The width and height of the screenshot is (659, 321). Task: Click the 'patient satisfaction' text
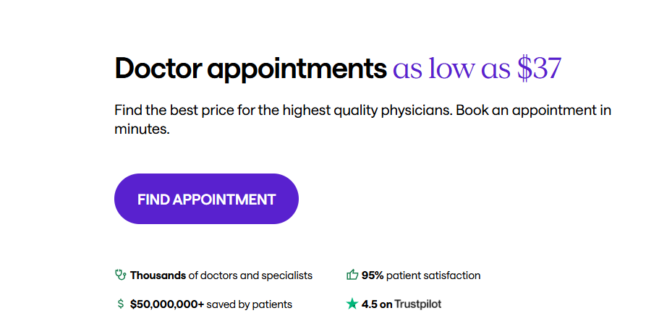point(433,275)
